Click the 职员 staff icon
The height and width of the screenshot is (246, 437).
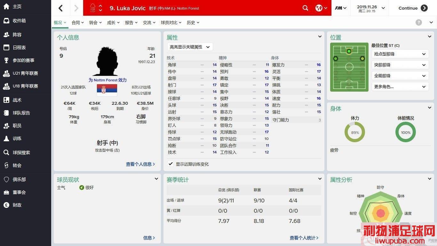pyautogui.click(x=6, y=126)
